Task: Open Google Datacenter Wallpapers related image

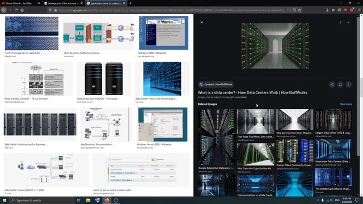Action: tap(216, 137)
